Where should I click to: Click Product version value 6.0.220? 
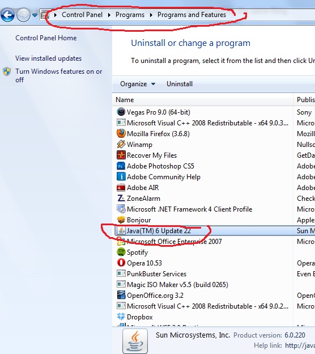click(x=295, y=335)
